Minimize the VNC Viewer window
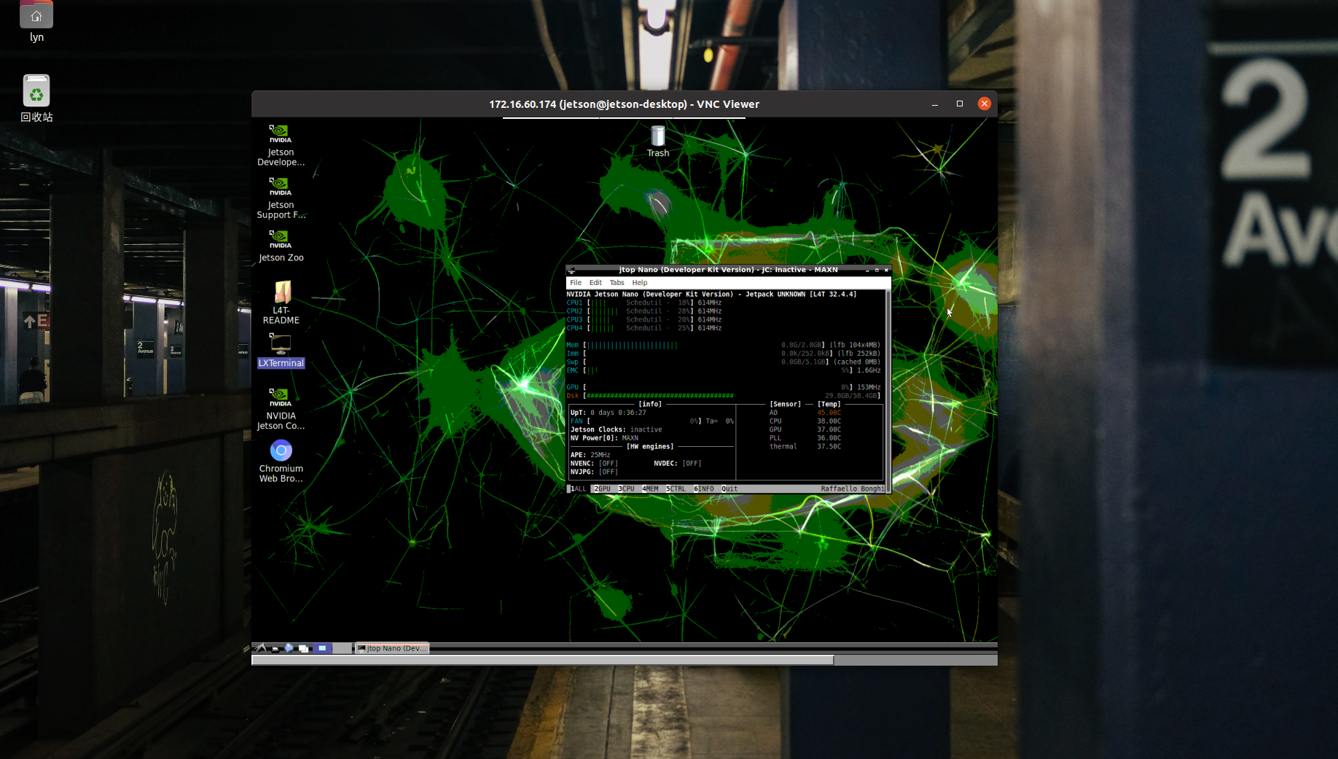Image resolution: width=1338 pixels, height=759 pixels. pyautogui.click(x=935, y=104)
